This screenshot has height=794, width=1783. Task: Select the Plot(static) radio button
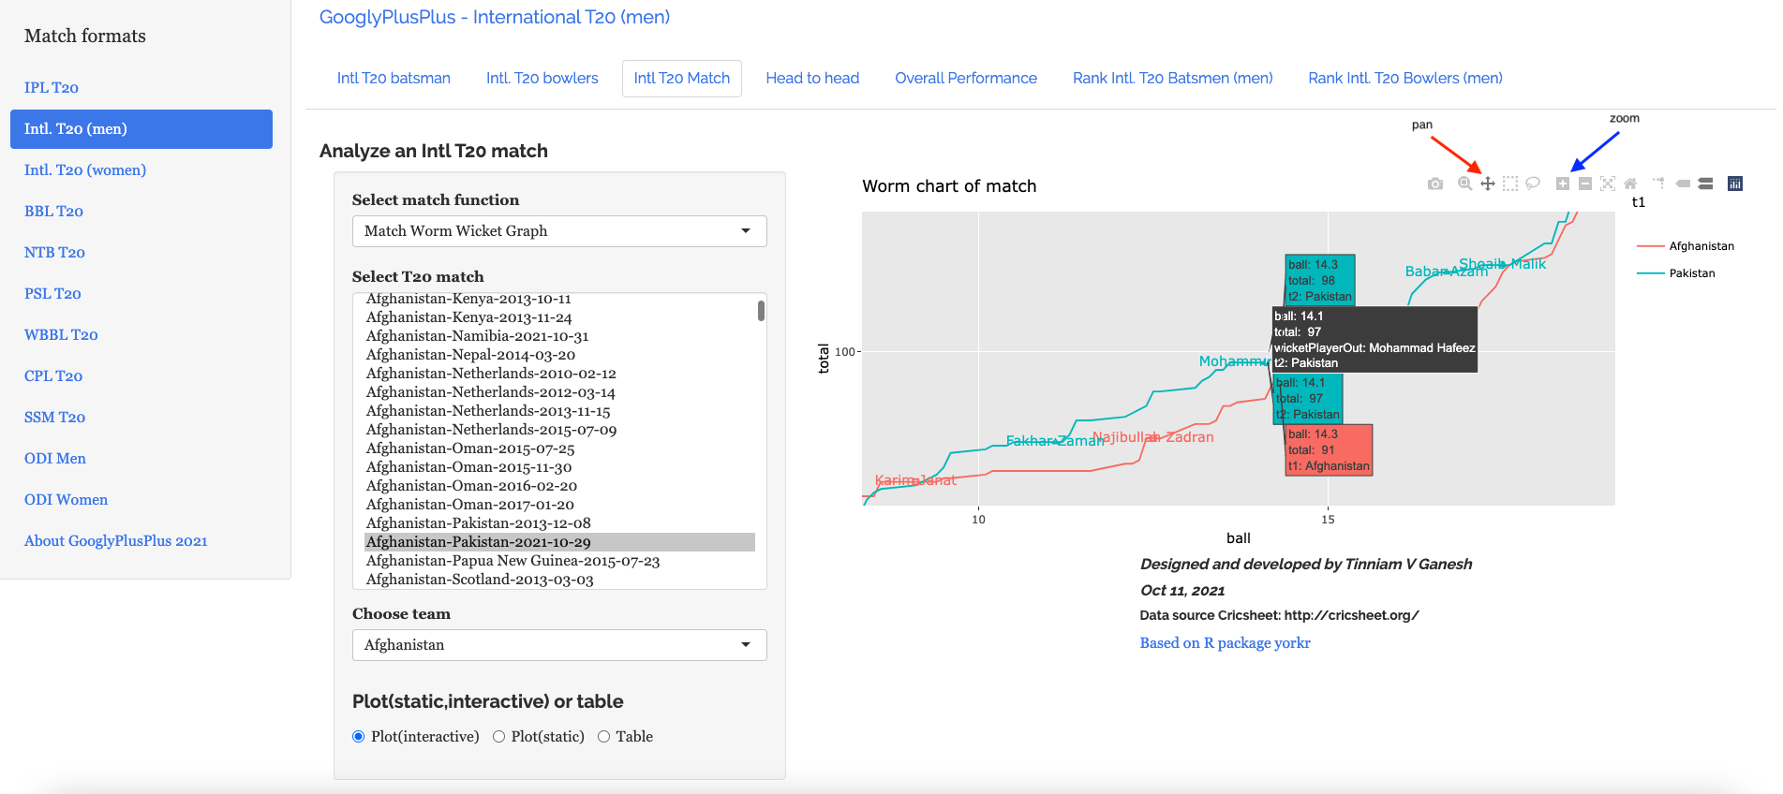[498, 737]
